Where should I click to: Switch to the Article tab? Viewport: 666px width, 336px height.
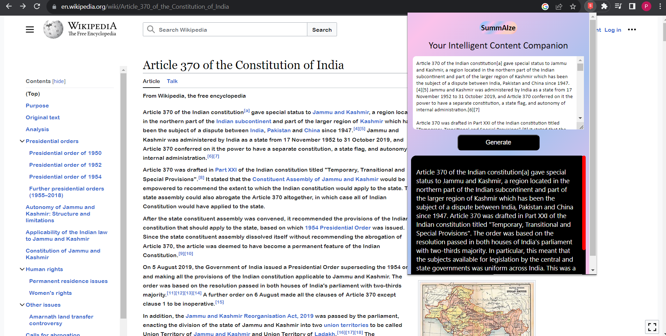[x=151, y=81]
